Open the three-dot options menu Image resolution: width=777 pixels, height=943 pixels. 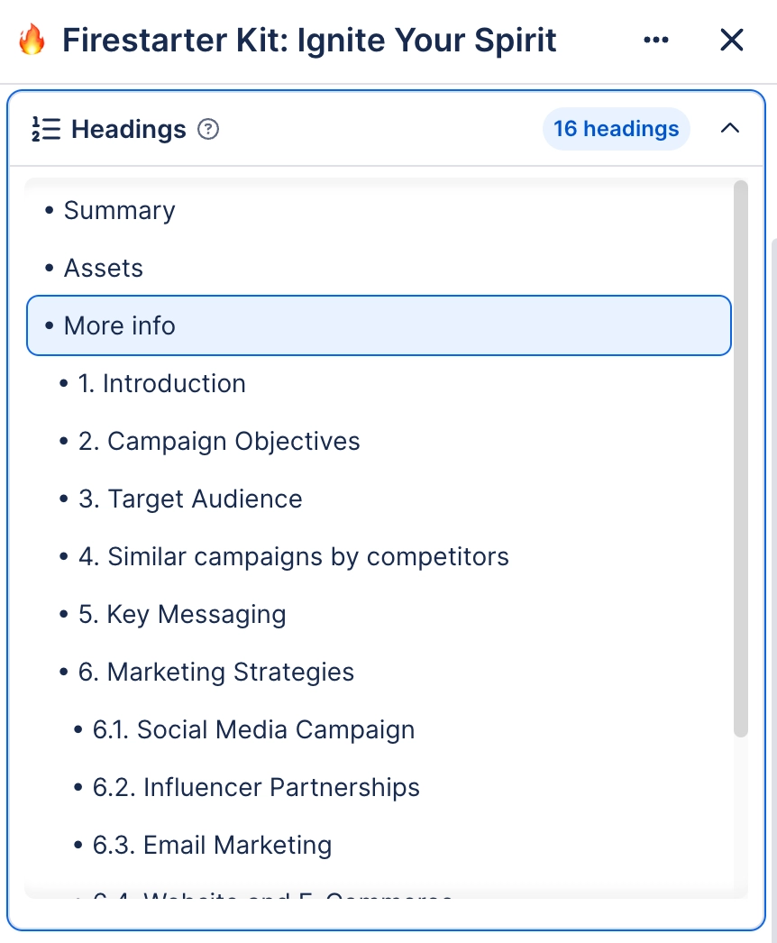[655, 40]
